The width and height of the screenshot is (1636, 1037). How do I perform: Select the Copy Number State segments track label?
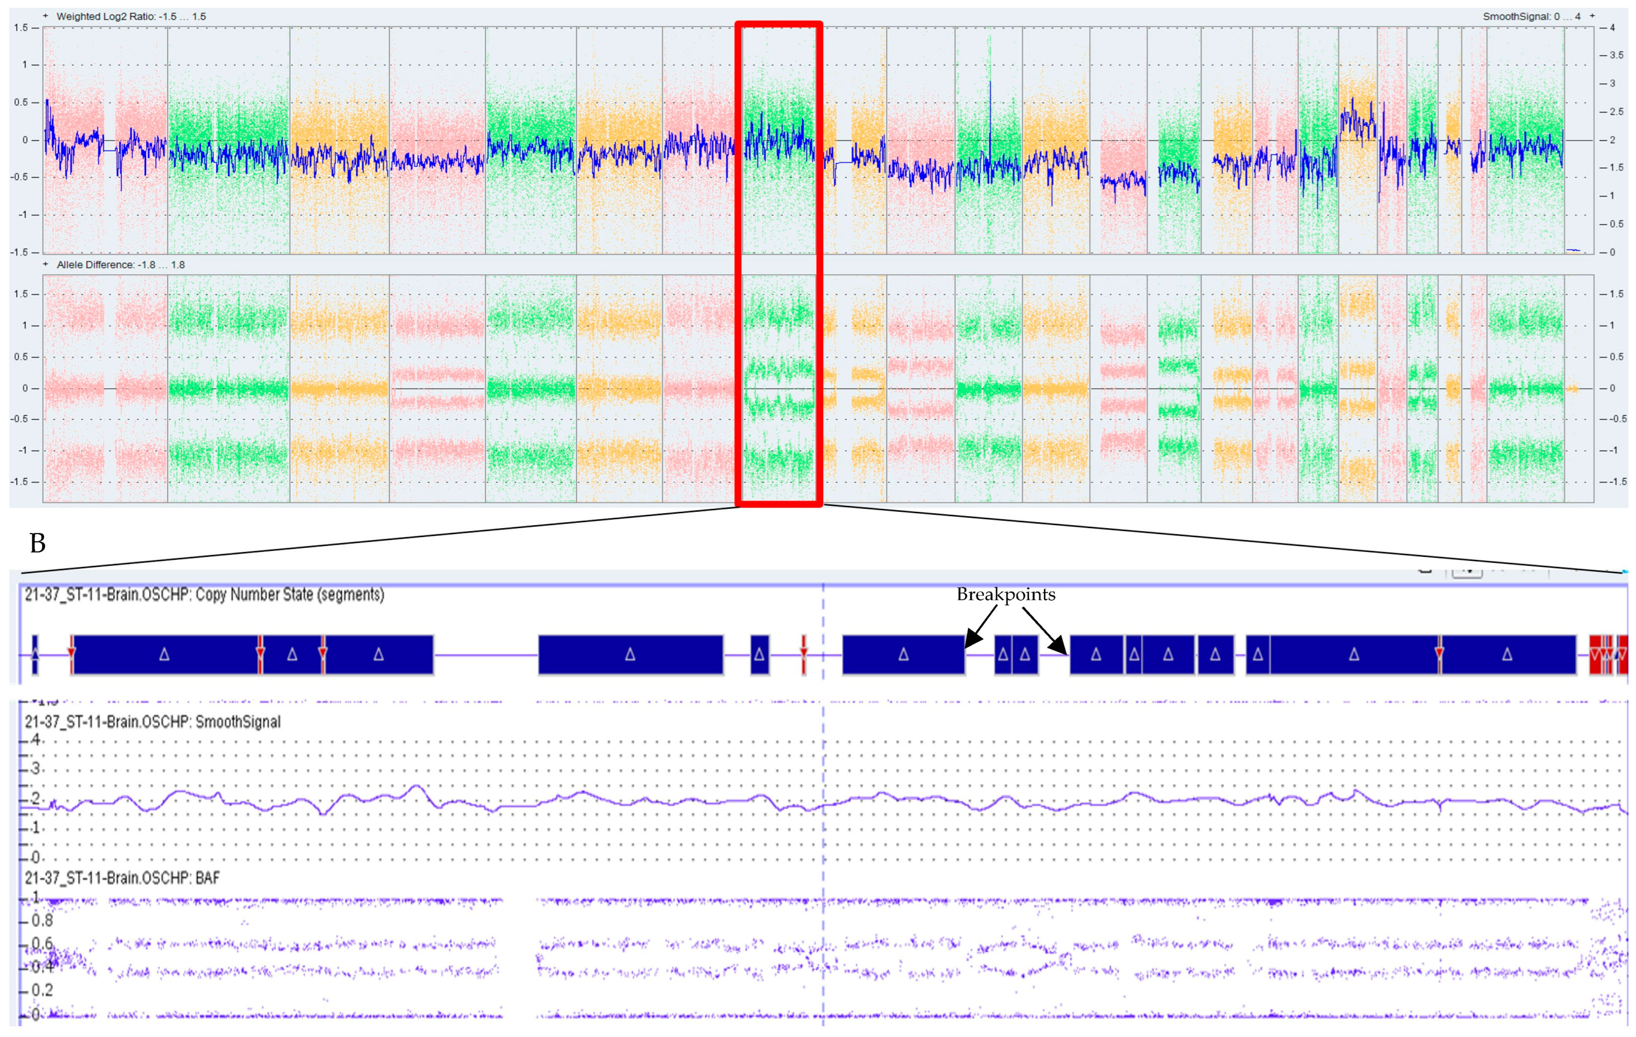click(x=204, y=595)
